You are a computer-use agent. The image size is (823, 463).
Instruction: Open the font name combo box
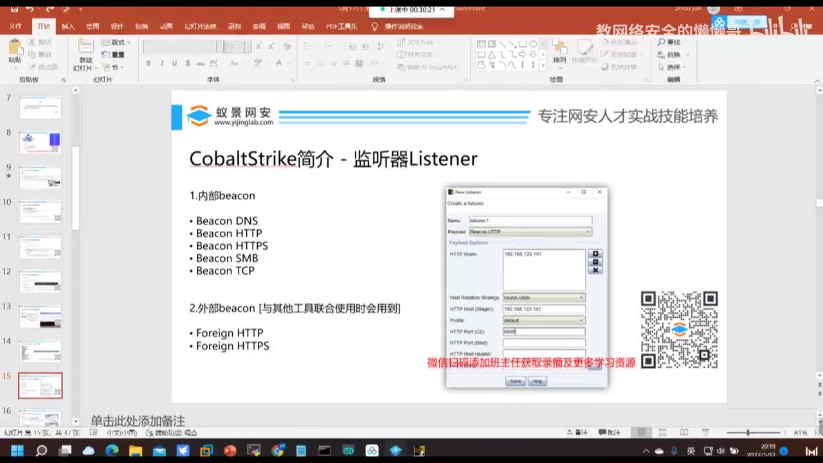coord(183,47)
